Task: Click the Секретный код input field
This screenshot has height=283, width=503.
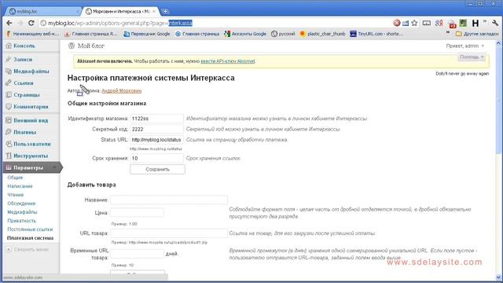Action: coord(157,129)
